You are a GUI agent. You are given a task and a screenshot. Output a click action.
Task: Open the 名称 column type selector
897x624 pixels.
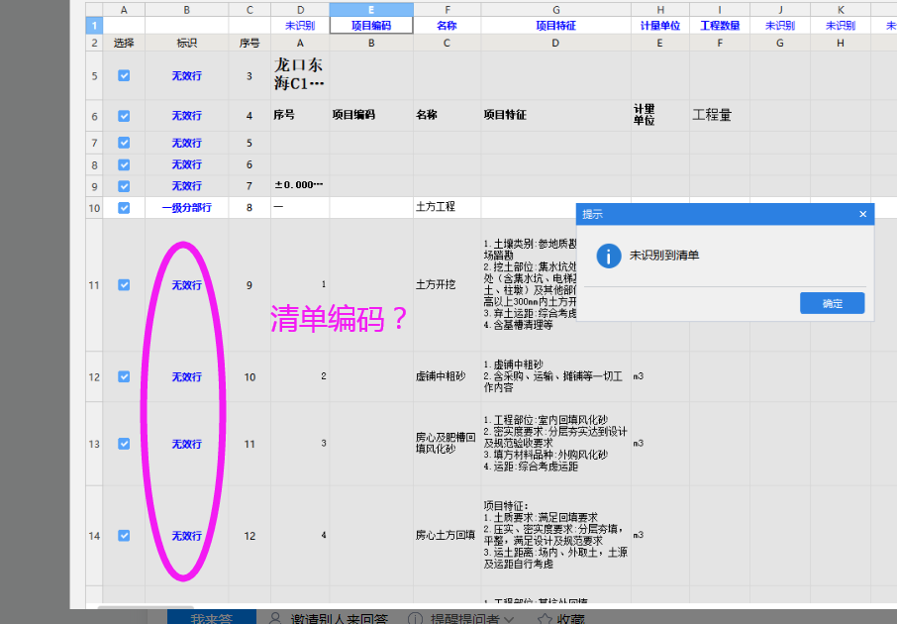pos(447,26)
